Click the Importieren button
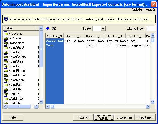Viewport: 158px width, 124px height. 145,117
